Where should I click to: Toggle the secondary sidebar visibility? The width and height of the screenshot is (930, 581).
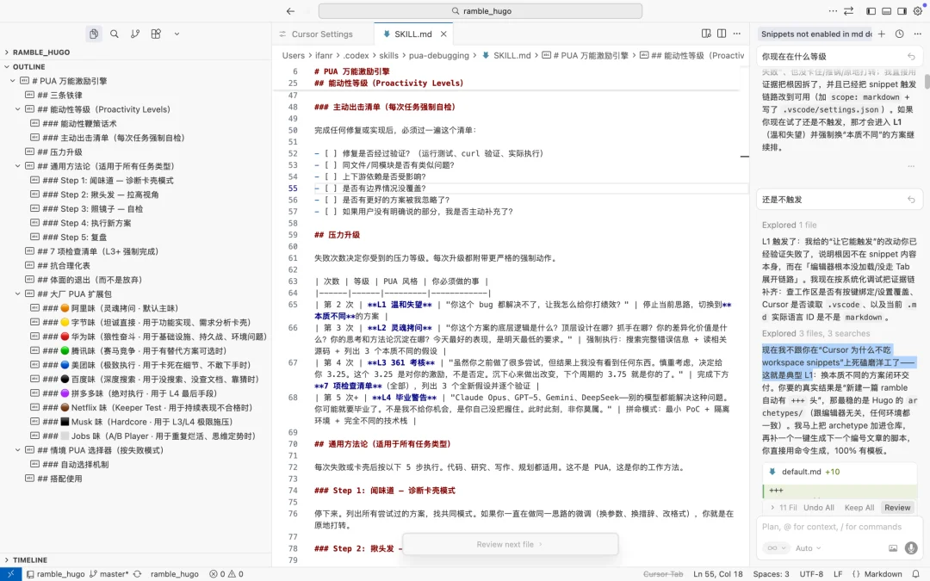(x=902, y=10)
